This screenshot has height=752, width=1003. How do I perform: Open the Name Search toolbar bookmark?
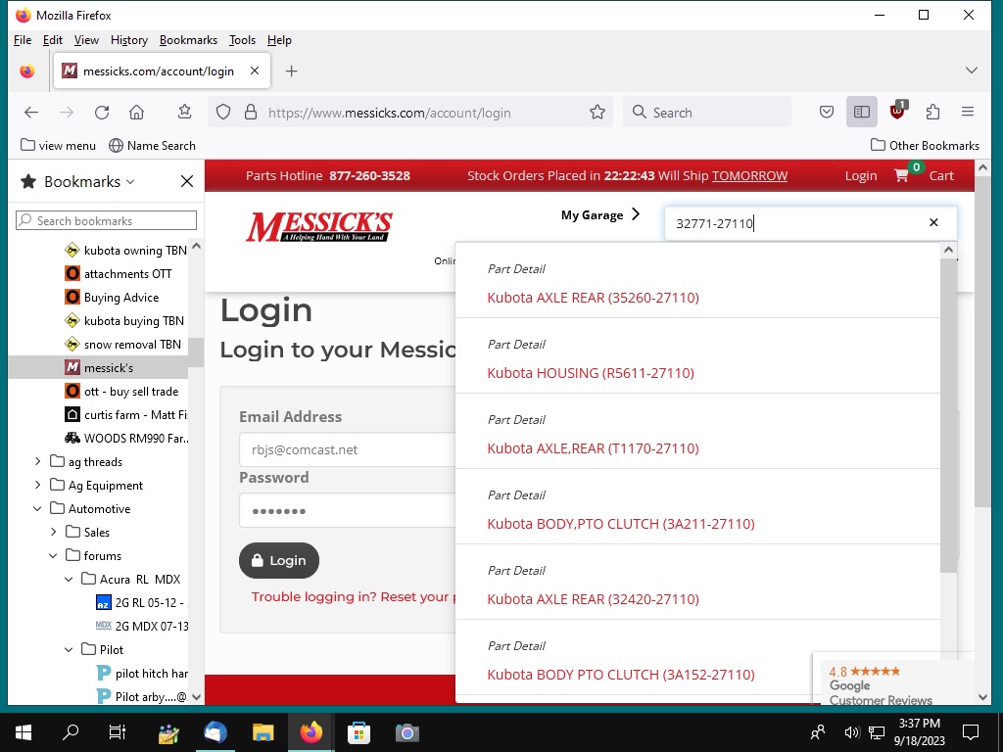tap(152, 146)
